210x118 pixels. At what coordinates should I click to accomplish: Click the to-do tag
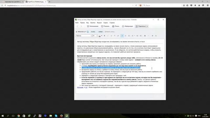point(93,32)
